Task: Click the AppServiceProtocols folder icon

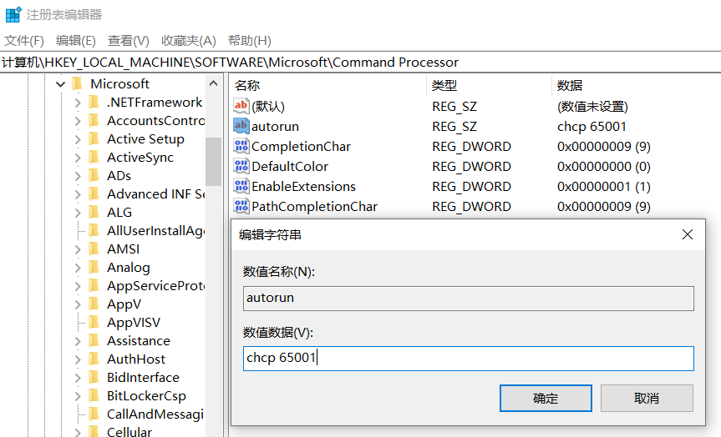Action: pyautogui.click(x=94, y=285)
